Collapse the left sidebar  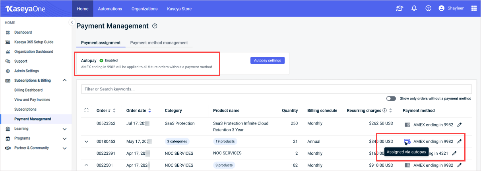pos(72,23)
